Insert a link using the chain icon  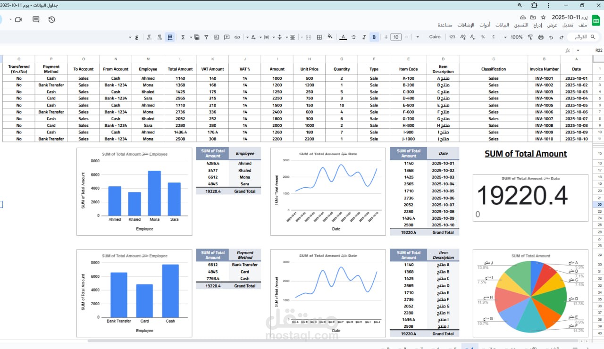click(x=237, y=37)
